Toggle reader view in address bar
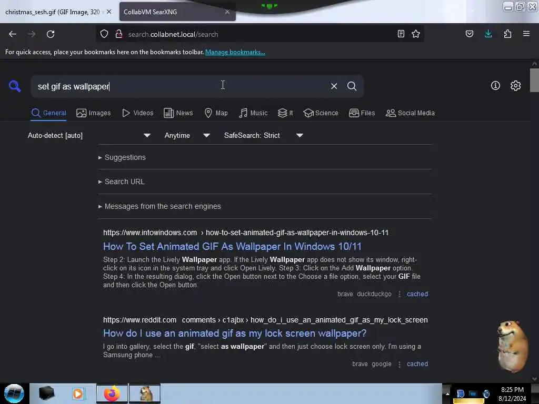Viewport: 539px width, 404px height. coord(401,34)
